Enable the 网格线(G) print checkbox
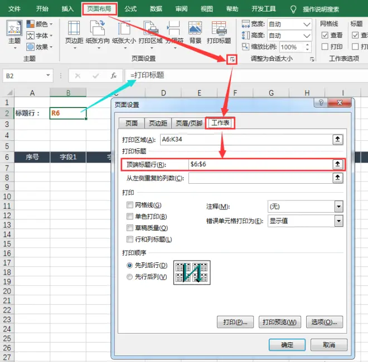The width and height of the screenshot is (368, 362). [x=130, y=205]
